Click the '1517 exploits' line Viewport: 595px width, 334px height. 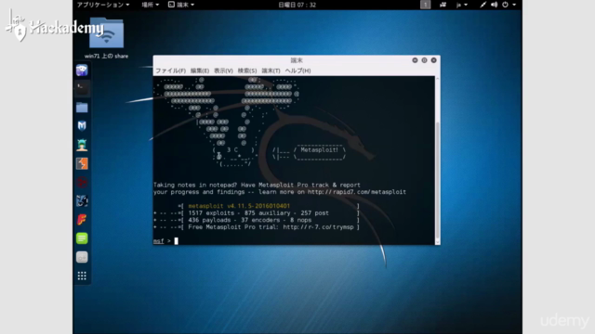(257, 213)
